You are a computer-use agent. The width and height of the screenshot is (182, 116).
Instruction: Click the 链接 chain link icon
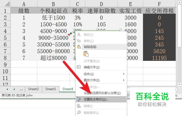79,106
